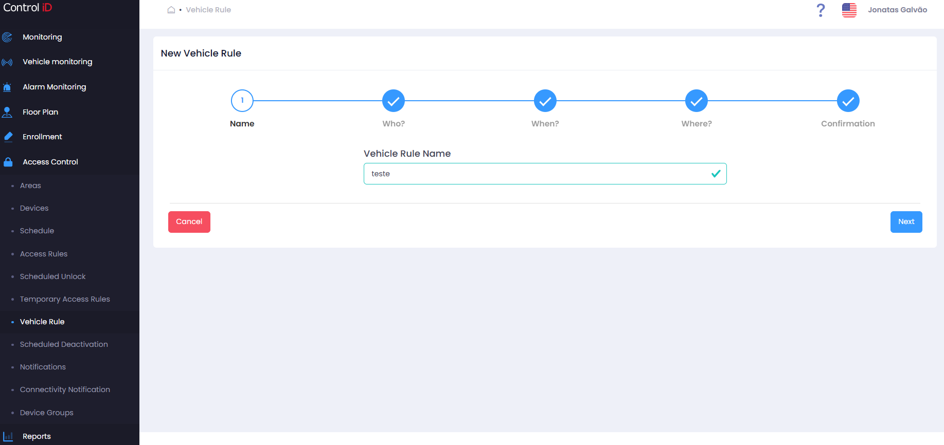
Task: Click the Next button
Action: tap(906, 222)
